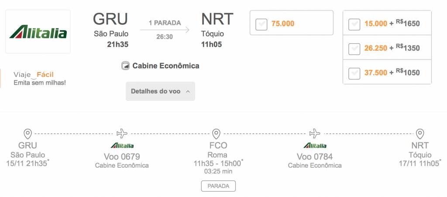Check the 26.250 + R$1350 option
The height and width of the screenshot is (197, 447).
click(354, 49)
